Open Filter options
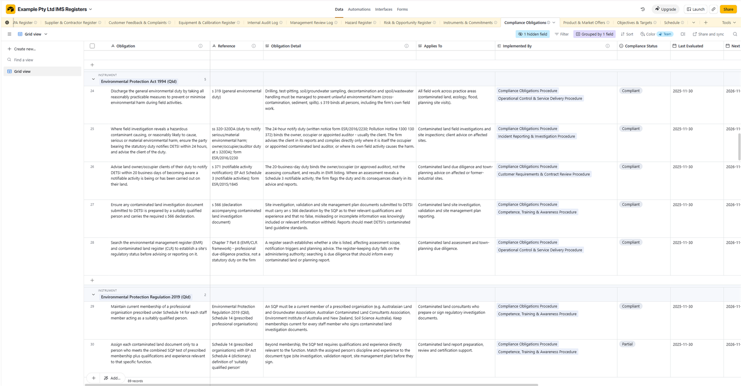Screen dimensions: 741x386 pos(561,34)
